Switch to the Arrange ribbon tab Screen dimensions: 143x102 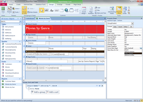click(x=60, y=4)
